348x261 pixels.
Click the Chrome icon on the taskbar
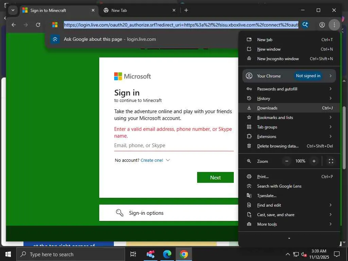coord(184,254)
